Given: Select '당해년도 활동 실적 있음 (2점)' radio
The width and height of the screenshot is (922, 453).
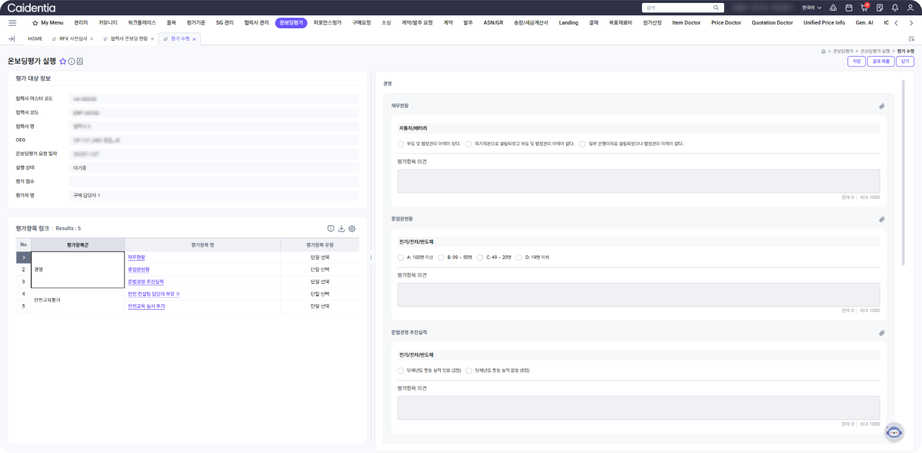Looking at the screenshot, I should (401, 371).
